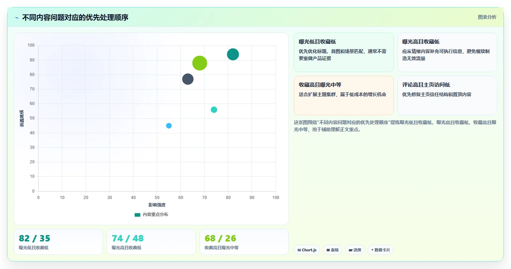This screenshot has width=511, height=269.
Task: Click the 收藏高且曝光中等 label under 68 / 26
Action: point(222,248)
